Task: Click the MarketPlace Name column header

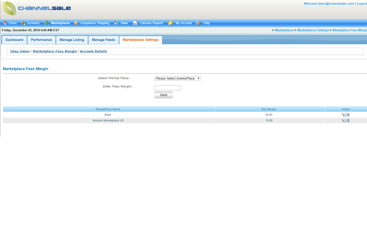Action: [x=108, y=109]
